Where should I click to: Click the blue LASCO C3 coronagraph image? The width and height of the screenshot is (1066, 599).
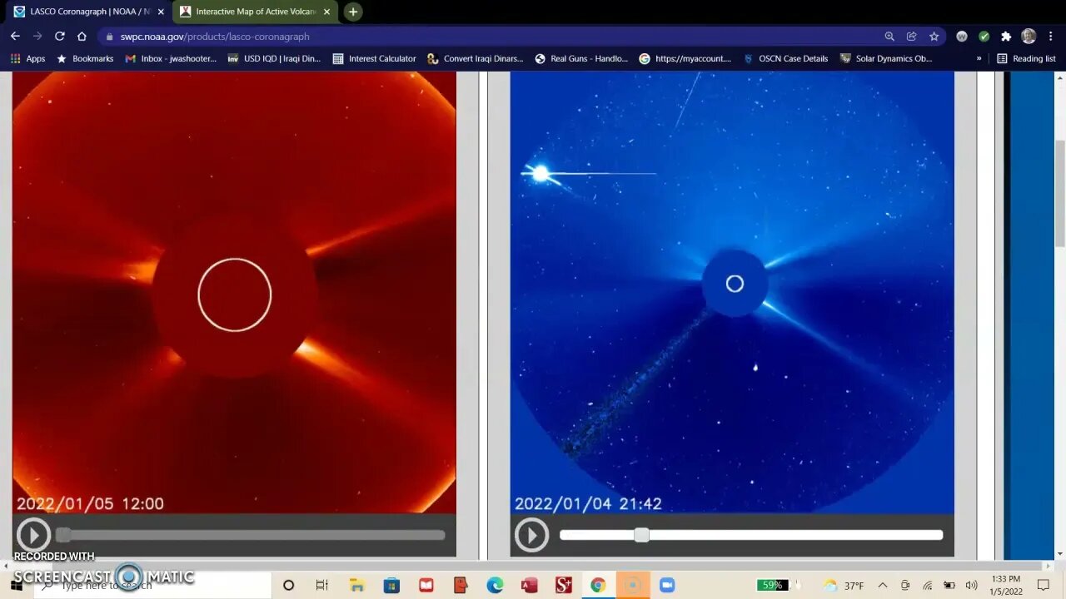[732, 293]
